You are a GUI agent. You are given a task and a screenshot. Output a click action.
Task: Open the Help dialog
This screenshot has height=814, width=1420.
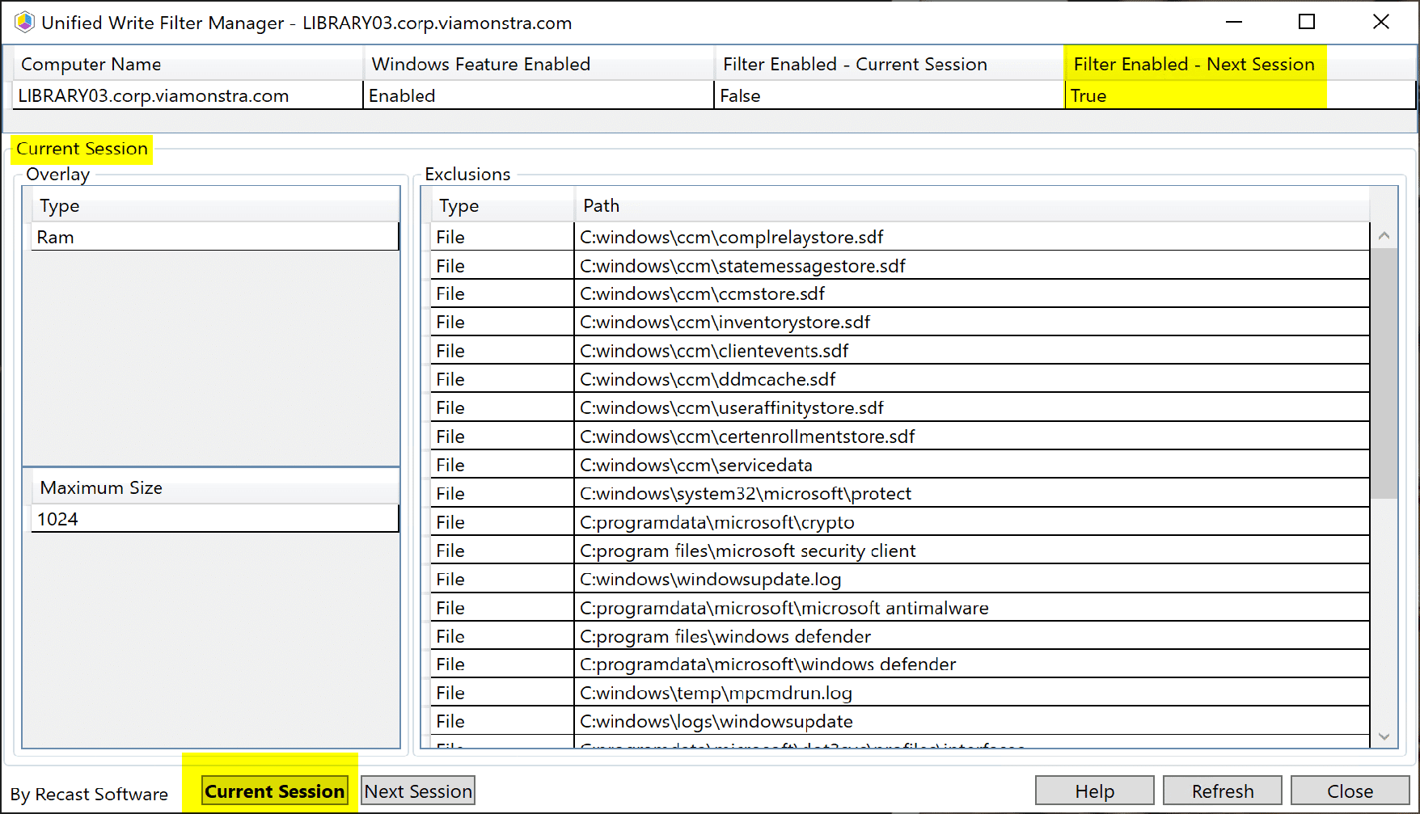click(1094, 791)
